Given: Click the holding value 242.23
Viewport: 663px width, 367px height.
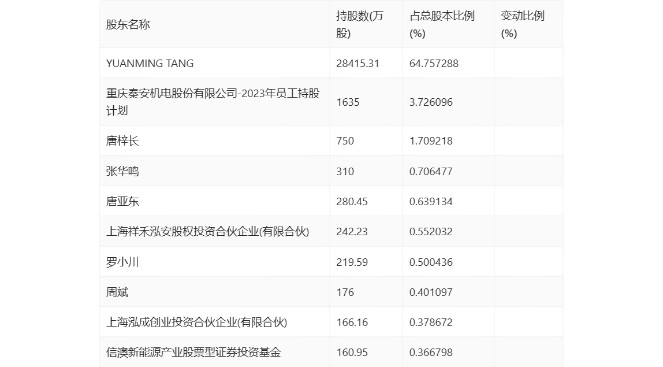Looking at the screenshot, I should click(x=352, y=232).
